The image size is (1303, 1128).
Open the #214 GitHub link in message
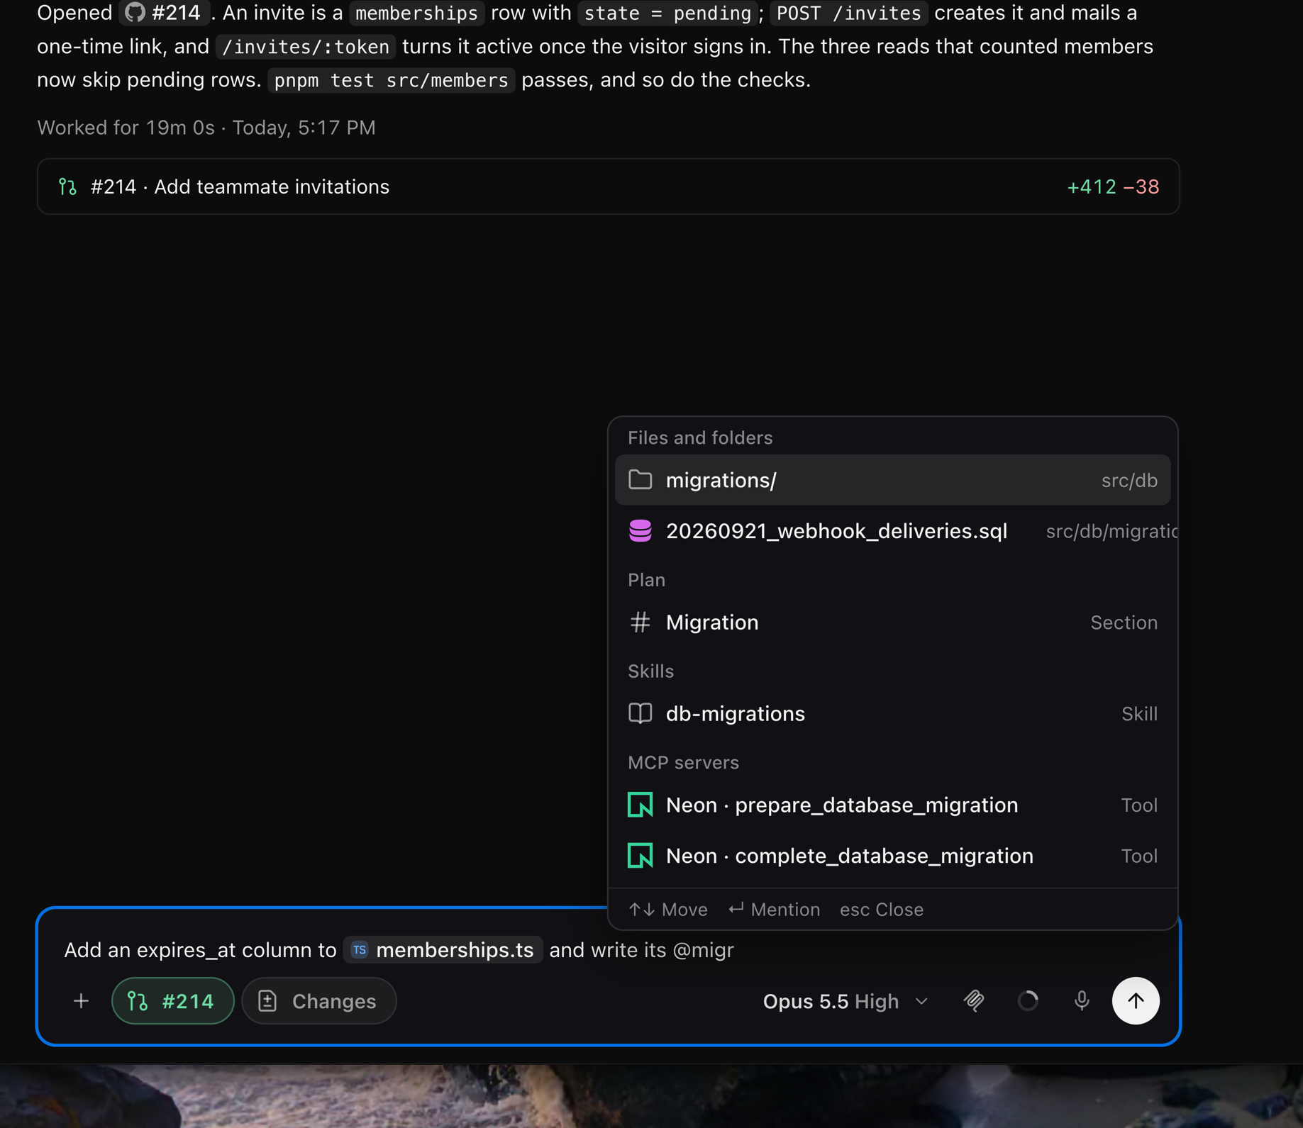point(164,13)
